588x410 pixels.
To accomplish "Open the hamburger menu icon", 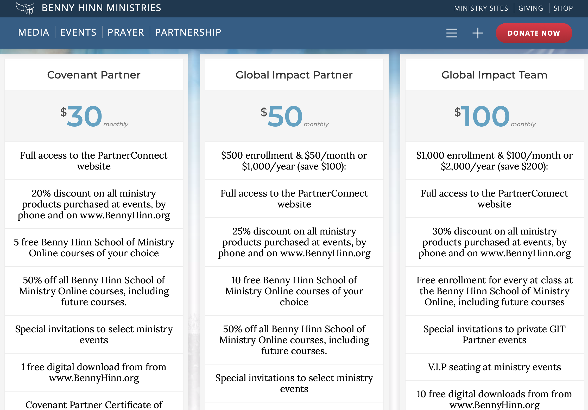I will click(452, 33).
